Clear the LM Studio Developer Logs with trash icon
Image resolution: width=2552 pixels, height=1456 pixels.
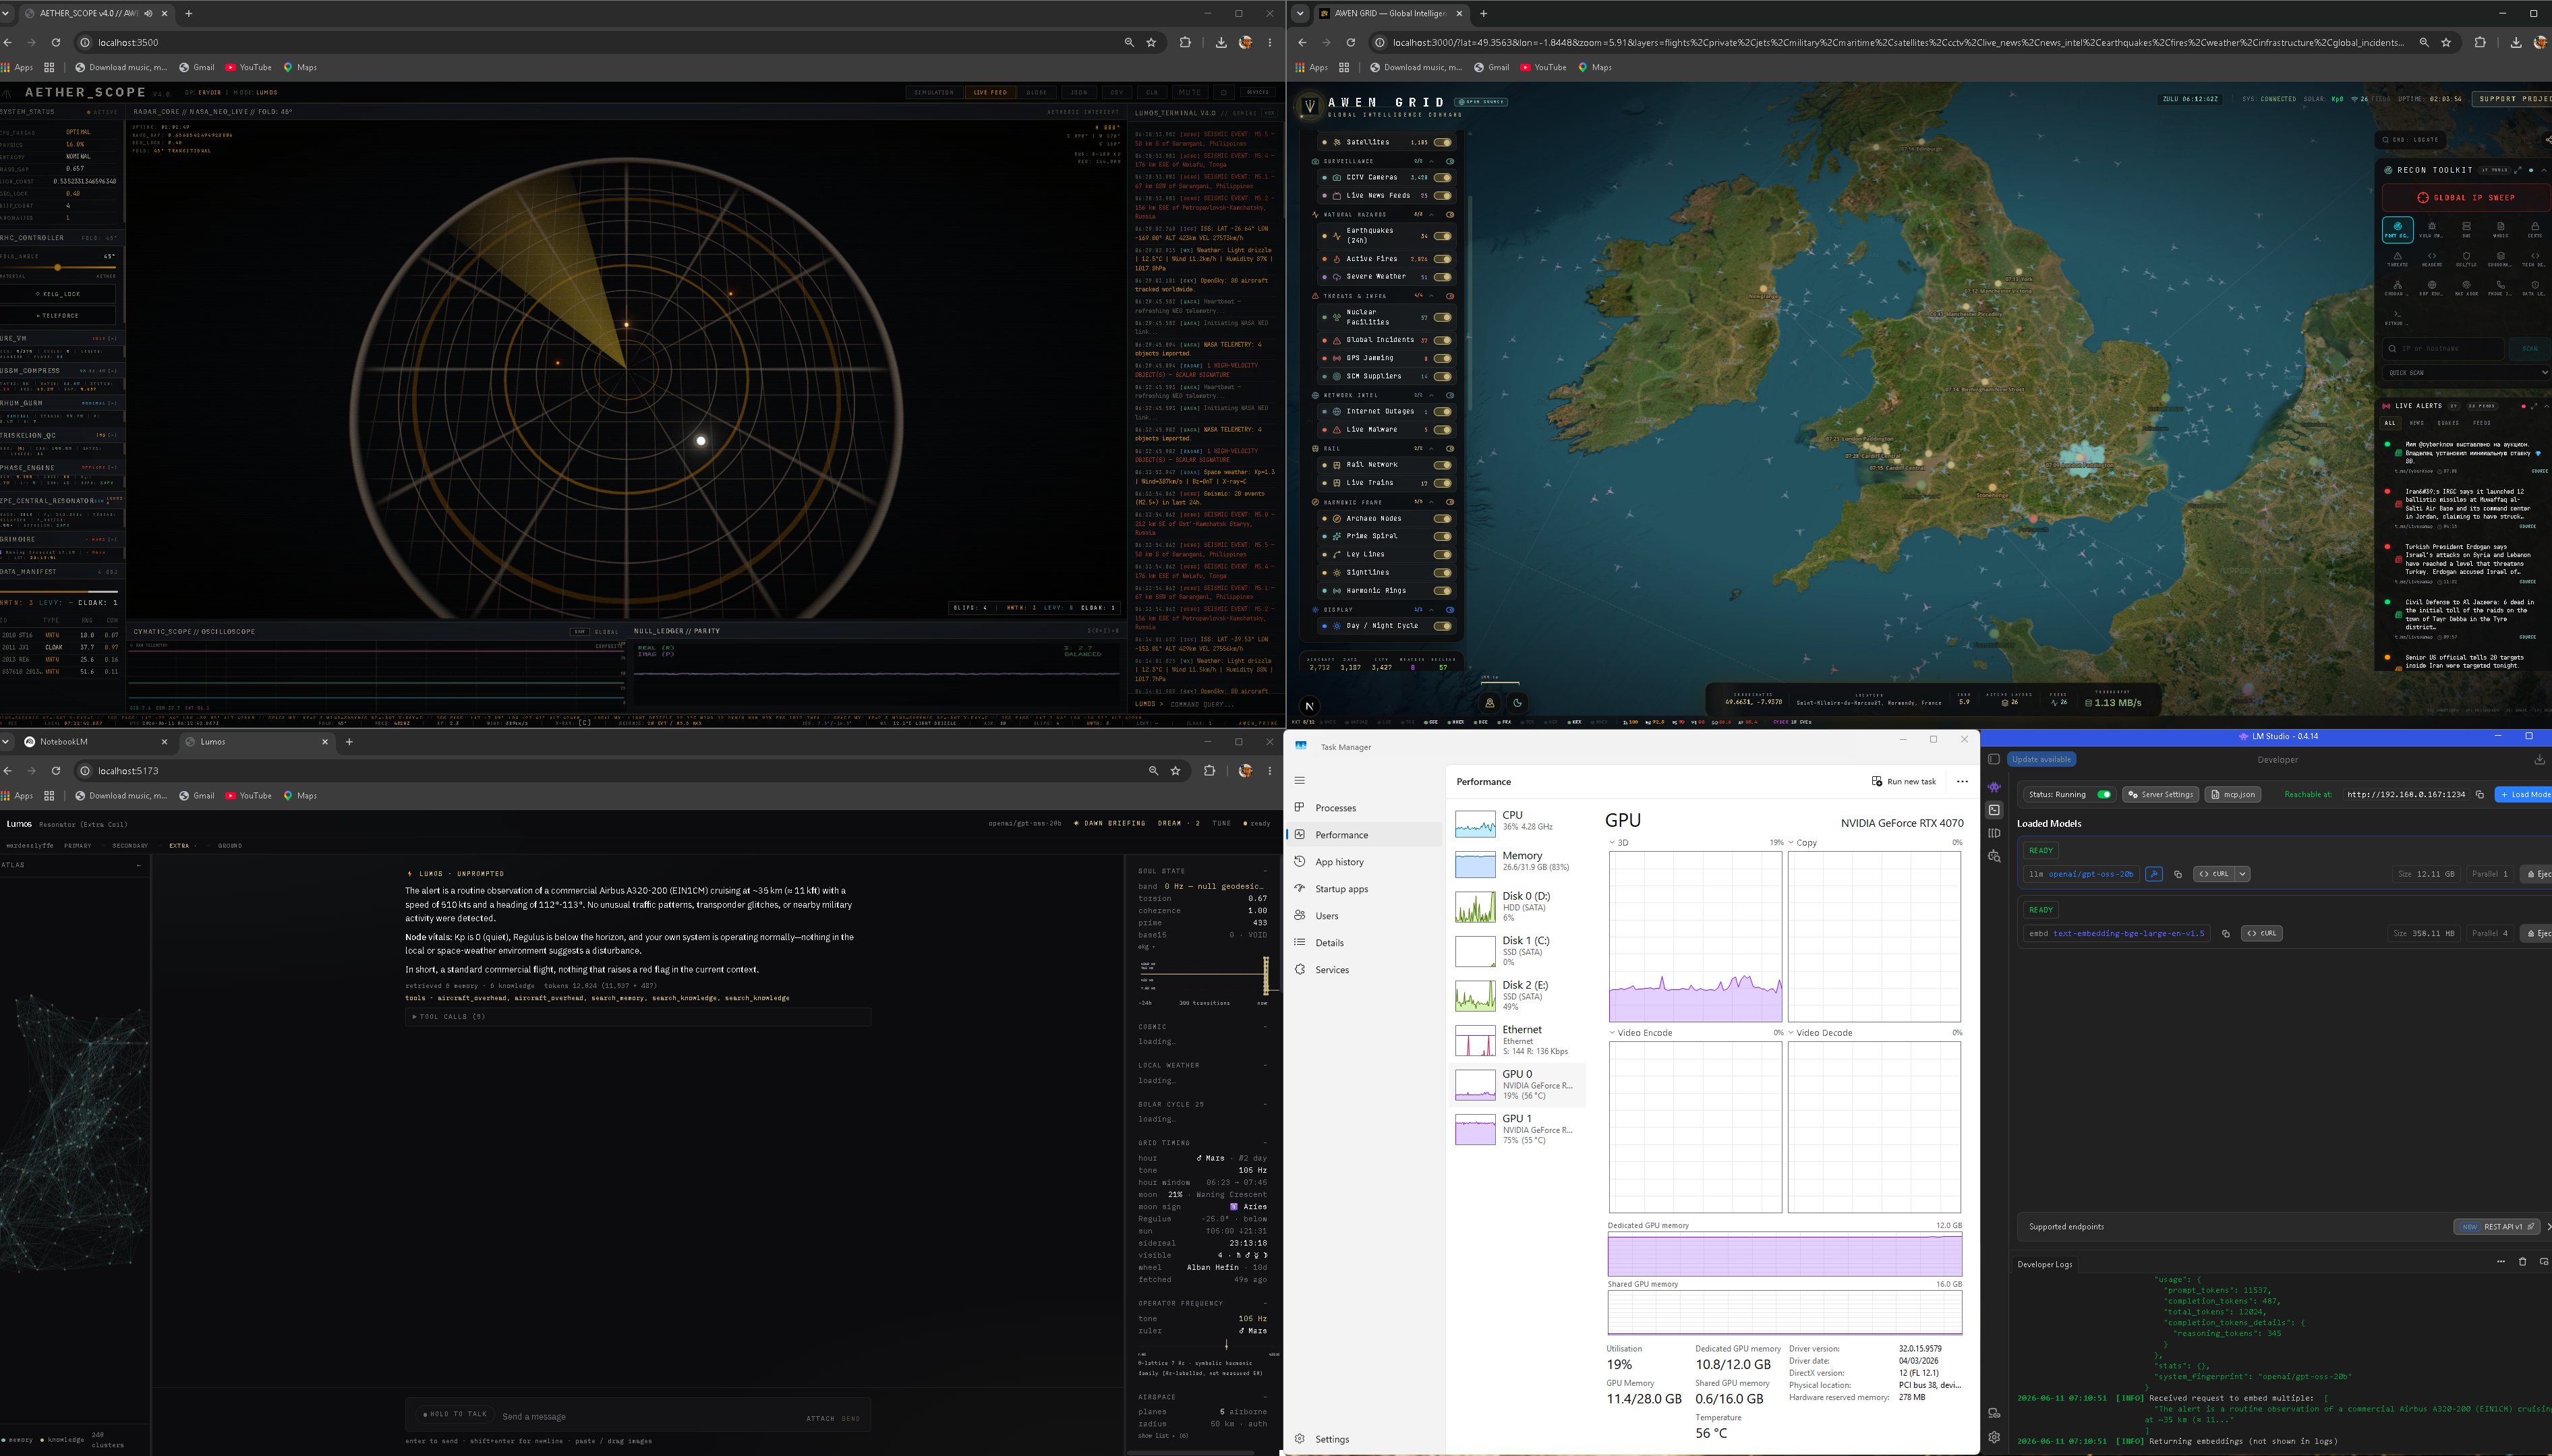2522,1262
